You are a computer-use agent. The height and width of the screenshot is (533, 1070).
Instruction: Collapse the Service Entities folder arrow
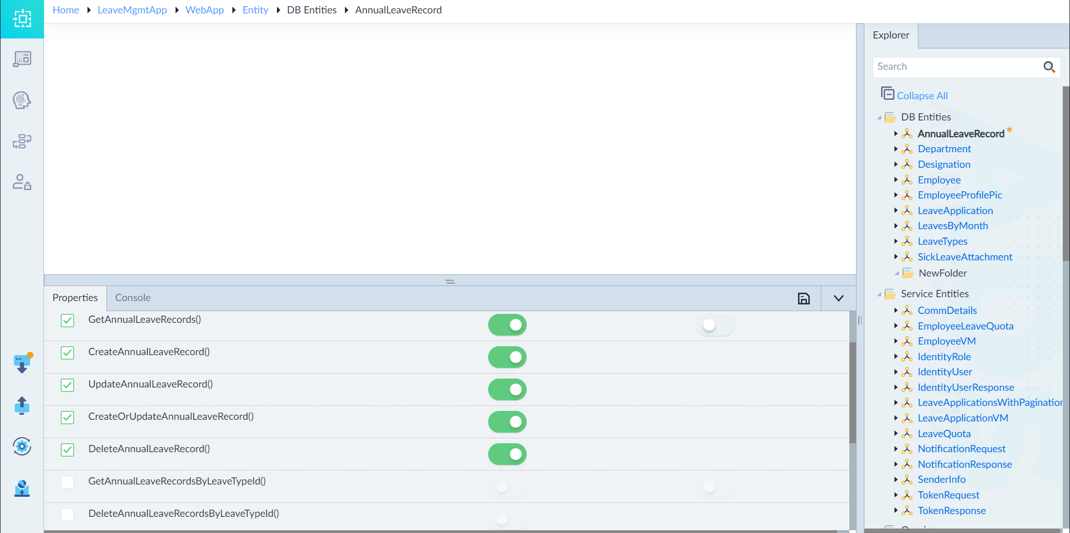coord(879,294)
